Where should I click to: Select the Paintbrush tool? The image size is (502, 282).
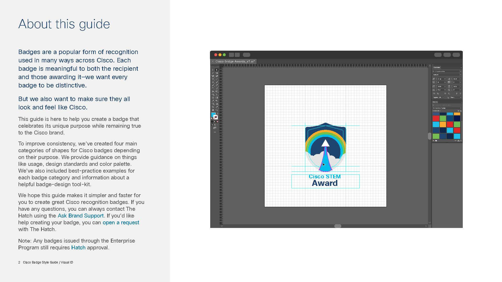216,82
